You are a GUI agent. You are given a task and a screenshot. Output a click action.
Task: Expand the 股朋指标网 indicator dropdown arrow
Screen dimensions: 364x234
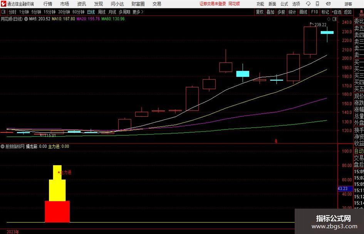pos(3,146)
